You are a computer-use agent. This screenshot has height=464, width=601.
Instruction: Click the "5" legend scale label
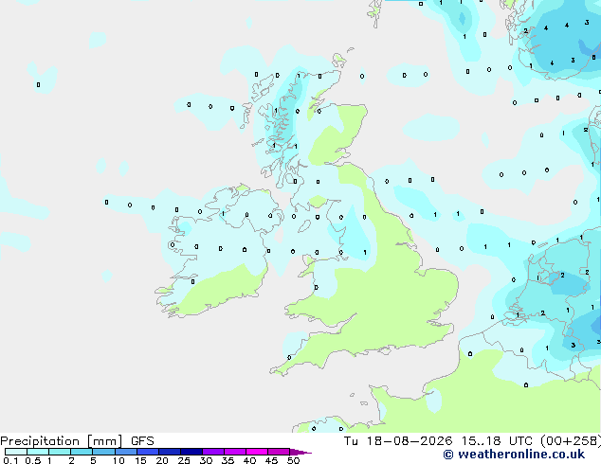tap(93, 460)
